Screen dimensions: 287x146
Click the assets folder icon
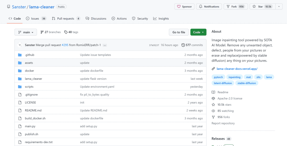tap(20, 63)
